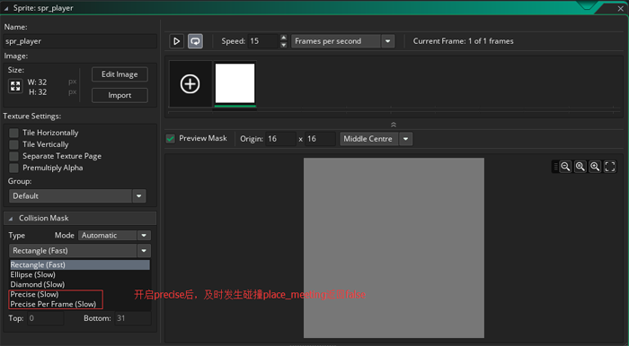
Task: Select the white frame thumbnail
Action: tap(235, 83)
